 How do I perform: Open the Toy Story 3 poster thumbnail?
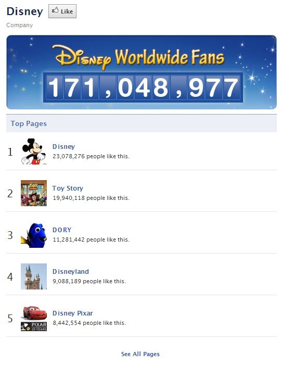coord(34,193)
